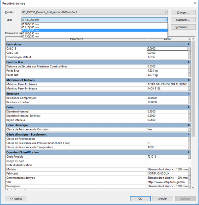This screenshot has width=199, height=205.
Task: Pick the Ø 180/250 mm type entry
Action: coord(32,33)
